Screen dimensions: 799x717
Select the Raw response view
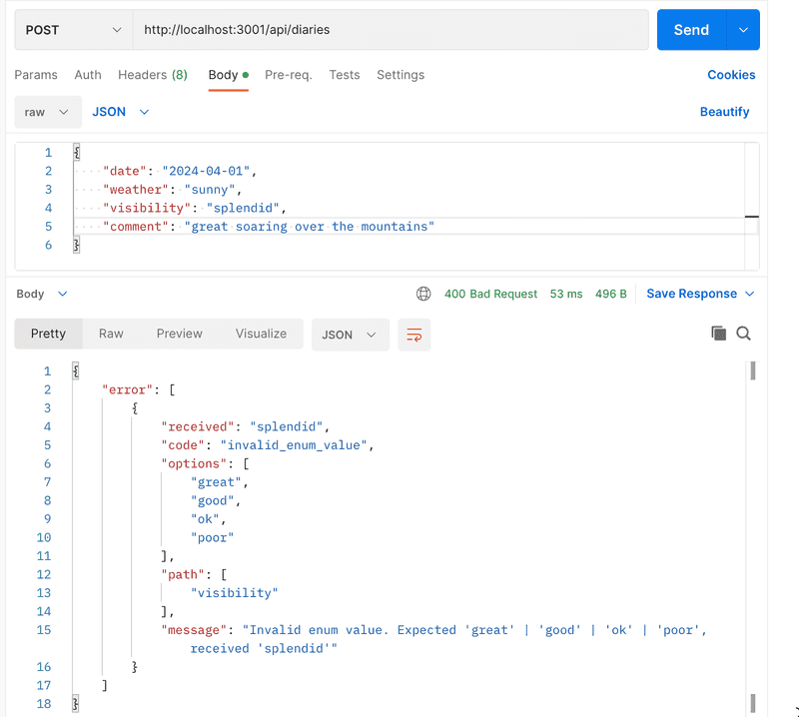pos(111,334)
